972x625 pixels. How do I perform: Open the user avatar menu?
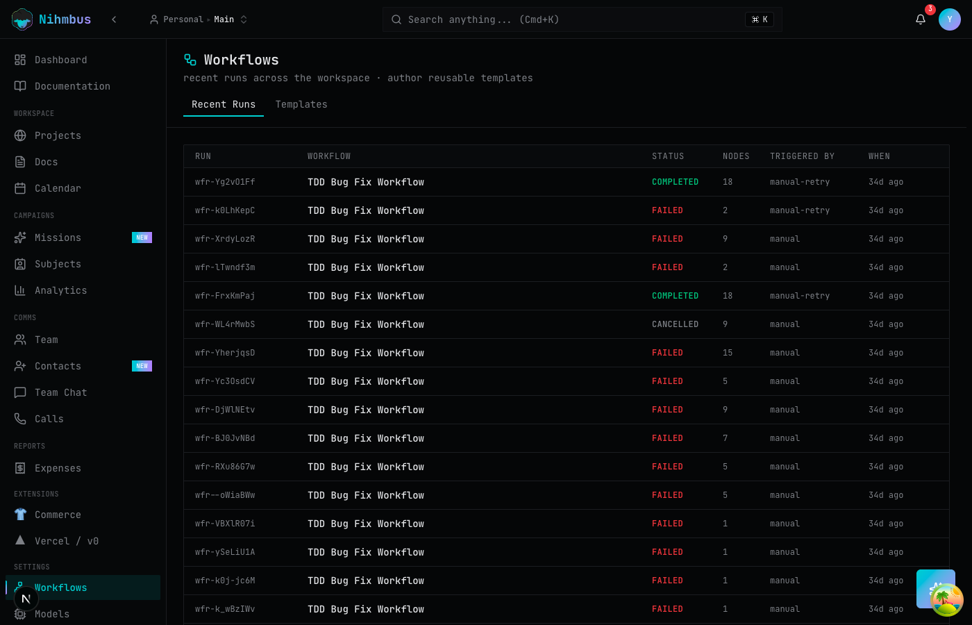coord(950,19)
